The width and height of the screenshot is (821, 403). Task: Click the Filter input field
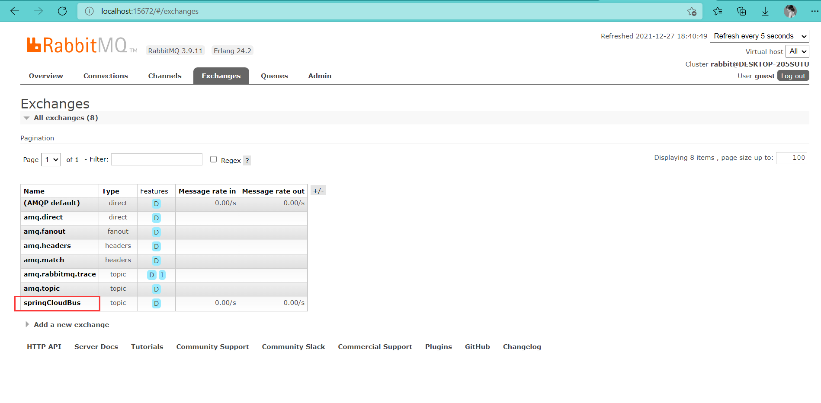(x=157, y=159)
